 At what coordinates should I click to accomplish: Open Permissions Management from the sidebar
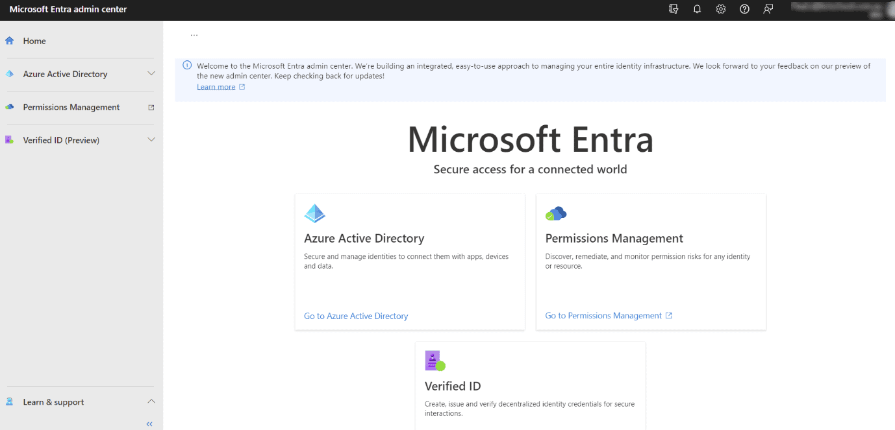[x=71, y=106]
